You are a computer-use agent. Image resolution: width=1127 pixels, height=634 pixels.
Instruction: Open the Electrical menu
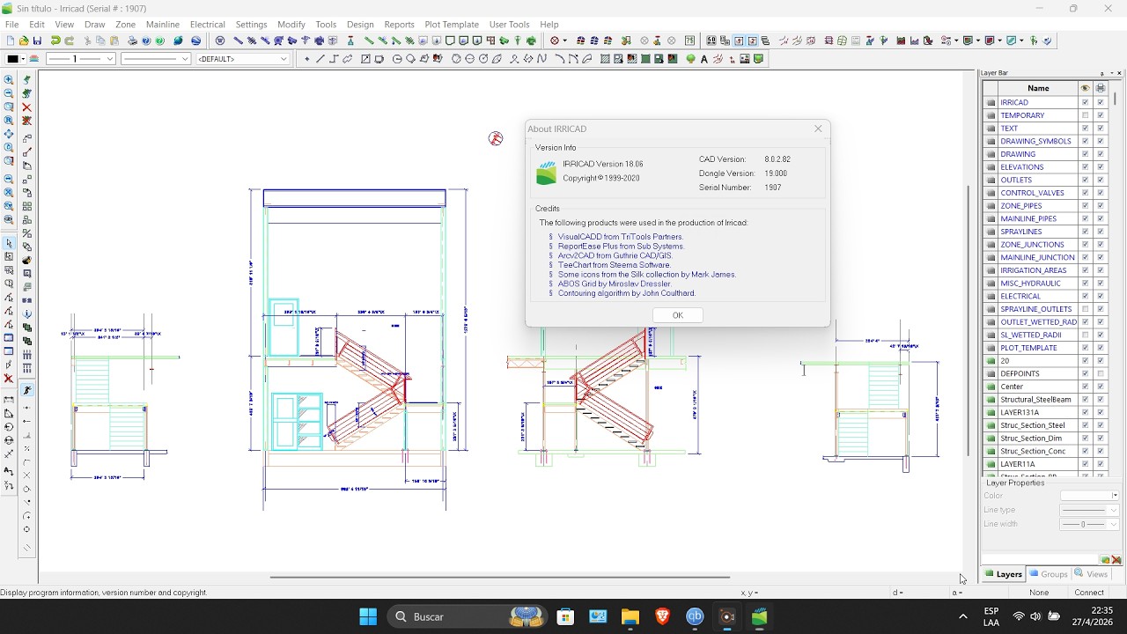click(208, 25)
